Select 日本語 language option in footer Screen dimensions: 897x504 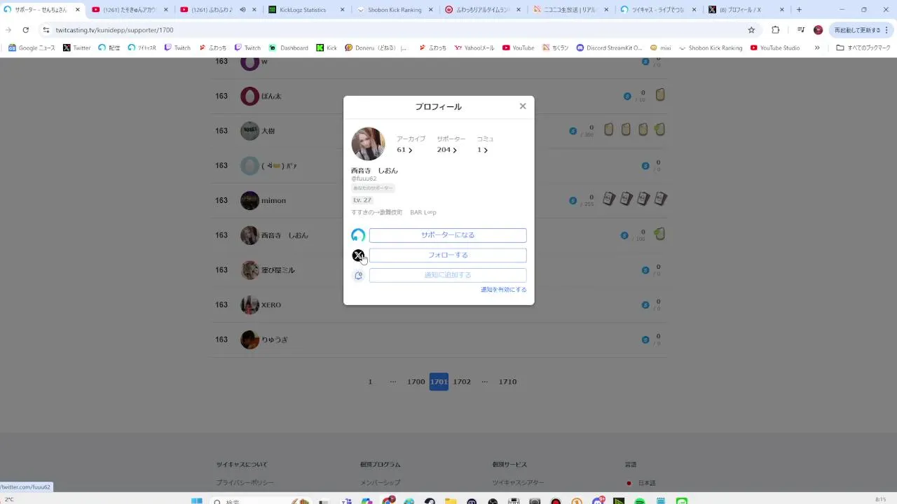[641, 483]
